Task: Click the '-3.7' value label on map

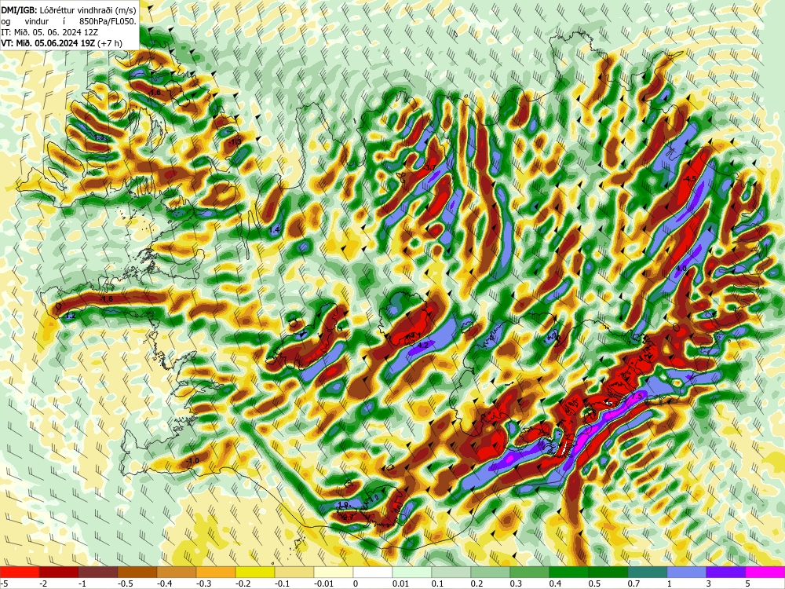Action: (x=429, y=168)
